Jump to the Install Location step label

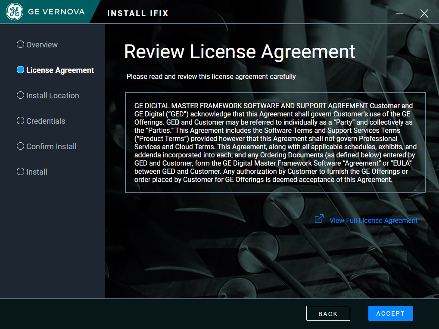coord(53,96)
